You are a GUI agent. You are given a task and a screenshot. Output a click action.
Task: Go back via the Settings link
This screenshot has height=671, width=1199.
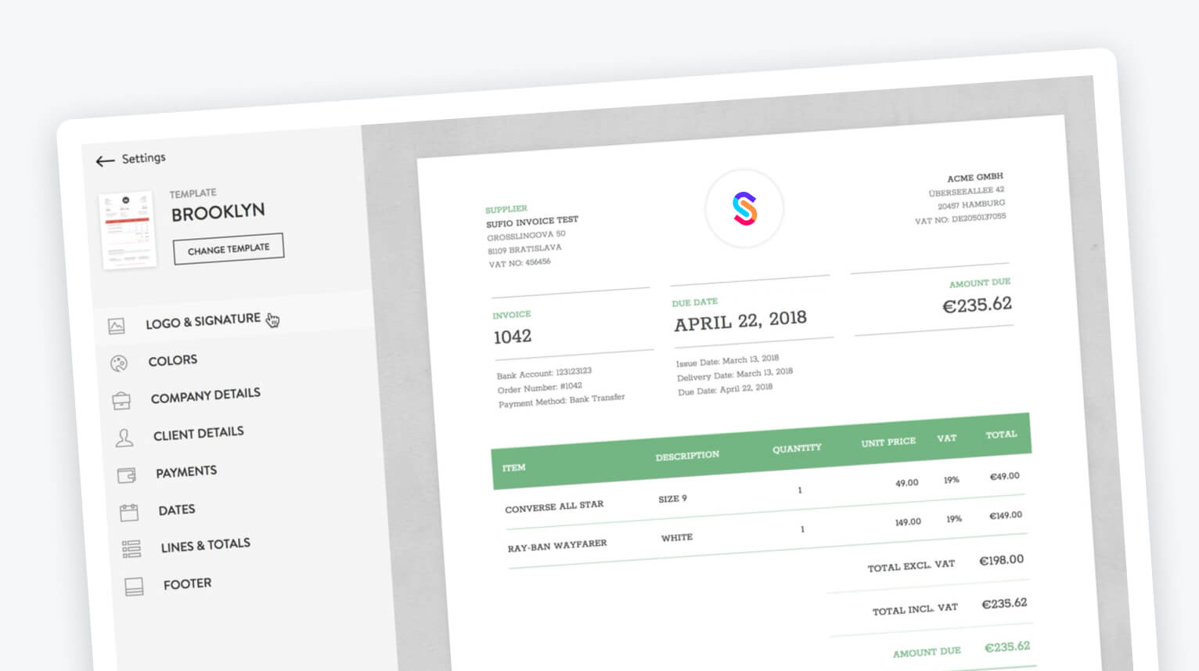point(143,158)
